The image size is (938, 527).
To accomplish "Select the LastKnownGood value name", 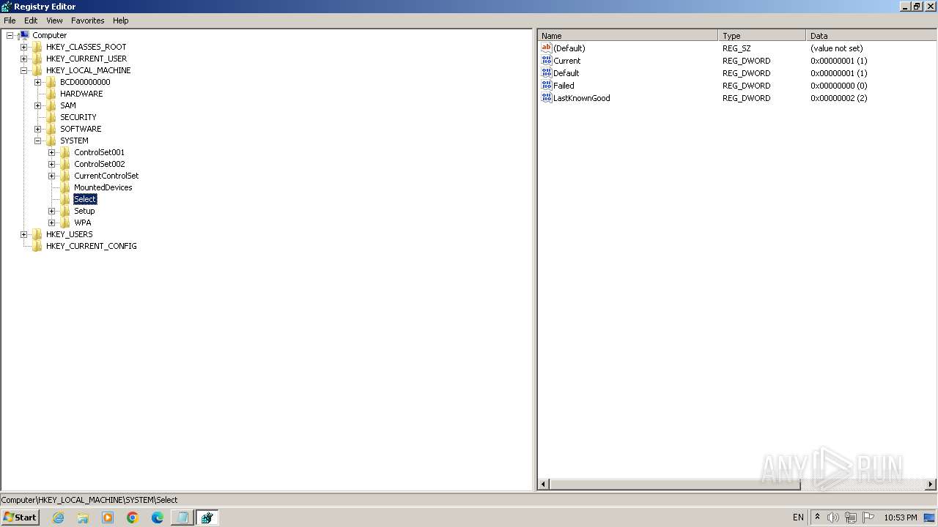I will [582, 98].
